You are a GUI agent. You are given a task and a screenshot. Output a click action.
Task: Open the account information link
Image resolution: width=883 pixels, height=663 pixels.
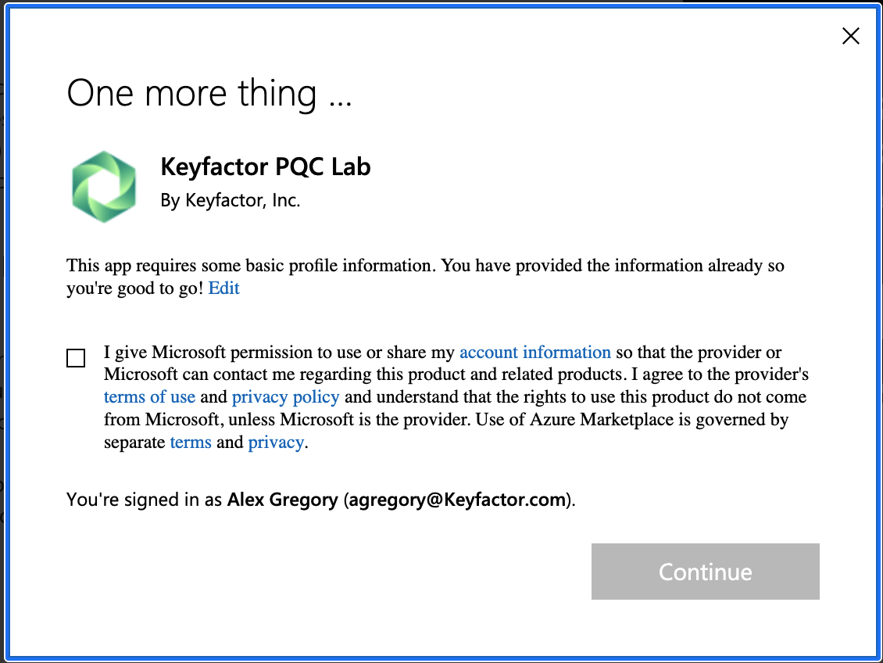click(x=536, y=352)
